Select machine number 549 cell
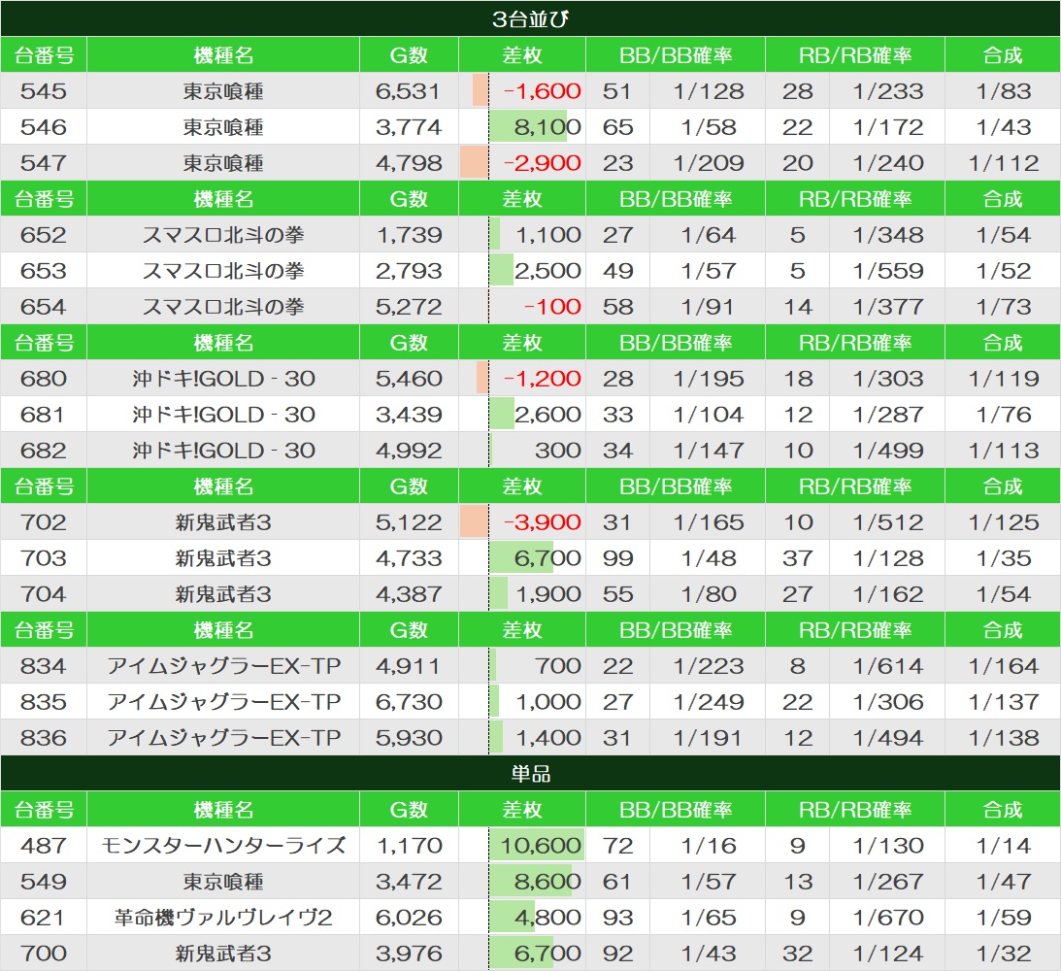Screen dimensions: 1061x971 (x=44, y=881)
